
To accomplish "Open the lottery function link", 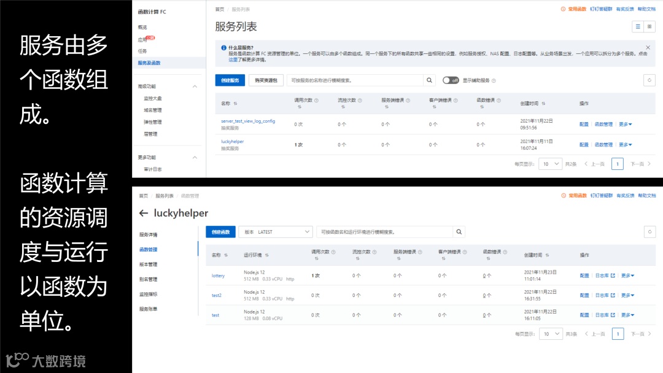I will [x=218, y=275].
